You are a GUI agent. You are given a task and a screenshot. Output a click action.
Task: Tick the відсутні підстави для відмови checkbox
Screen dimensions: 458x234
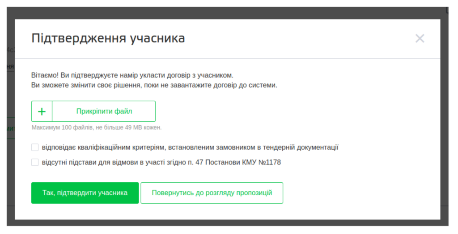35,162
